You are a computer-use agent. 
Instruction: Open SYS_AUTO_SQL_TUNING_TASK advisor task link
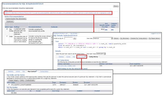tap(66, 66)
